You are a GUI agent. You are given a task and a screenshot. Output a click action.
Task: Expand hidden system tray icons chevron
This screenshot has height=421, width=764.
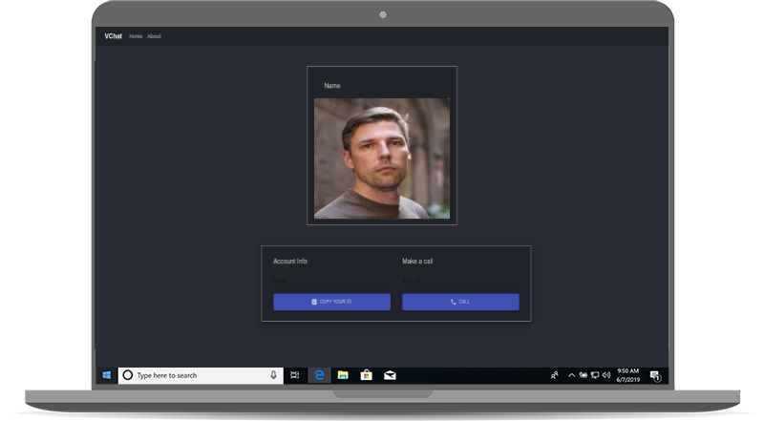pos(571,375)
